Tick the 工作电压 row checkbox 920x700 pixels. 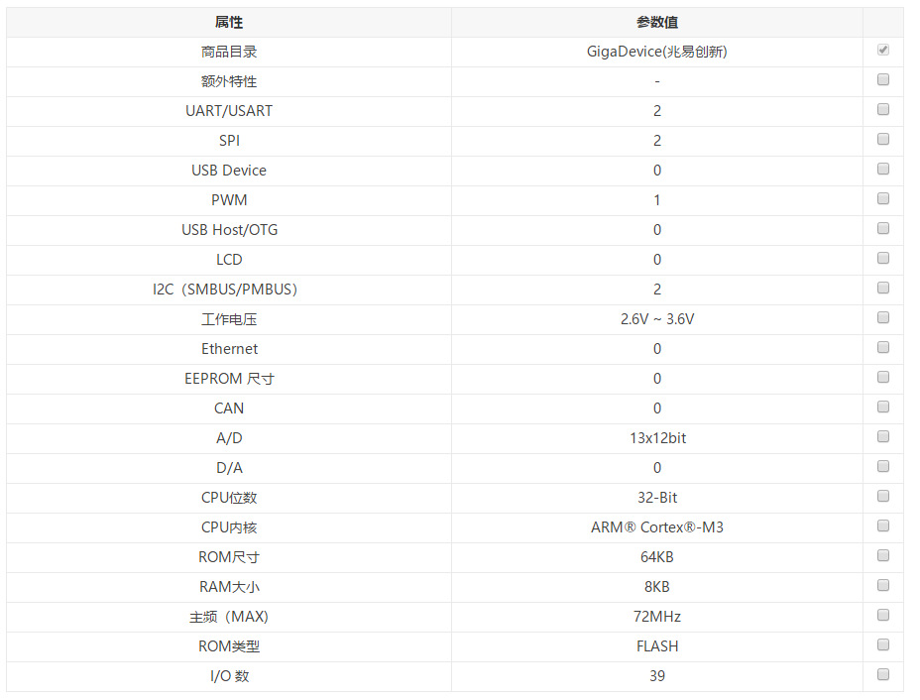(x=882, y=318)
